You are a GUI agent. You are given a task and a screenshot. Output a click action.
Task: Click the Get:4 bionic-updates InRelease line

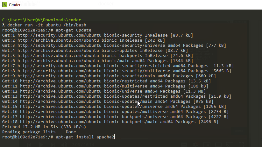(95, 51)
